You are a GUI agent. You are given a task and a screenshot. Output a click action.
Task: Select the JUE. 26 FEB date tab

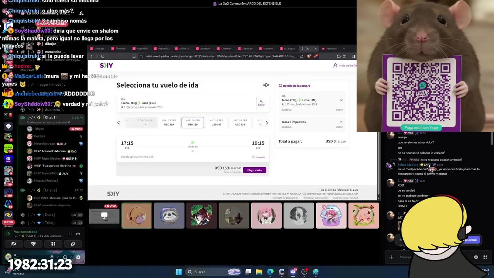(240, 122)
